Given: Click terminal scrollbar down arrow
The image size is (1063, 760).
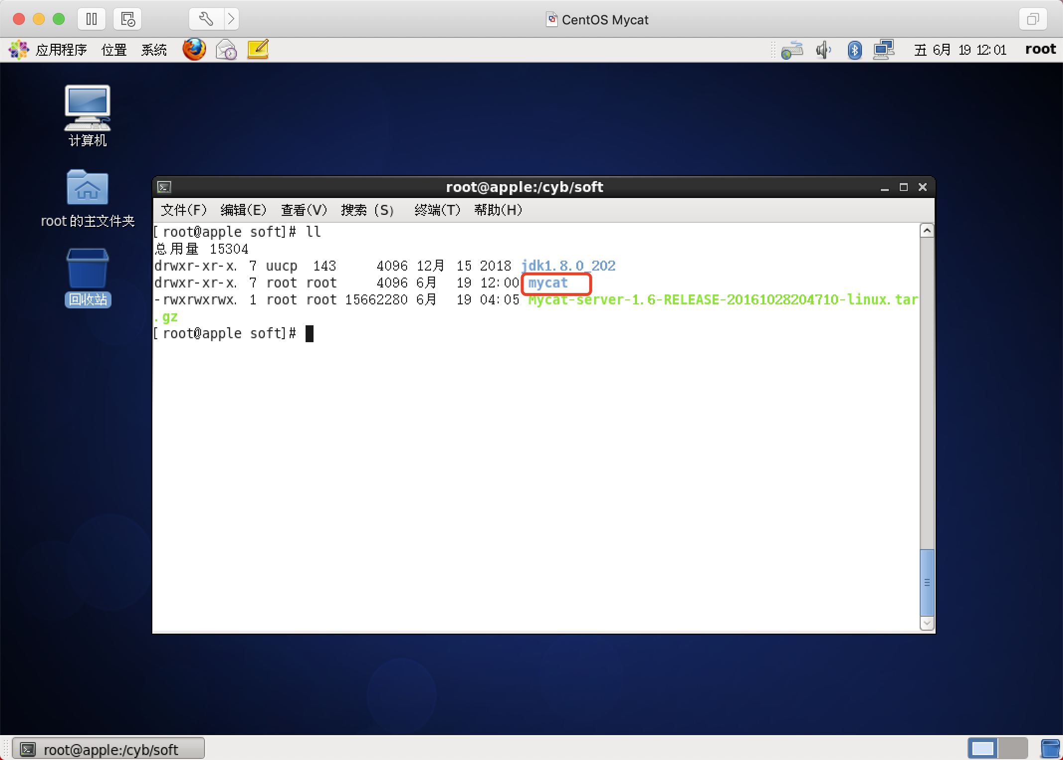Looking at the screenshot, I should pos(927,623).
